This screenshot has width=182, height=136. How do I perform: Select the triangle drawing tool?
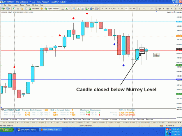point(164,9)
